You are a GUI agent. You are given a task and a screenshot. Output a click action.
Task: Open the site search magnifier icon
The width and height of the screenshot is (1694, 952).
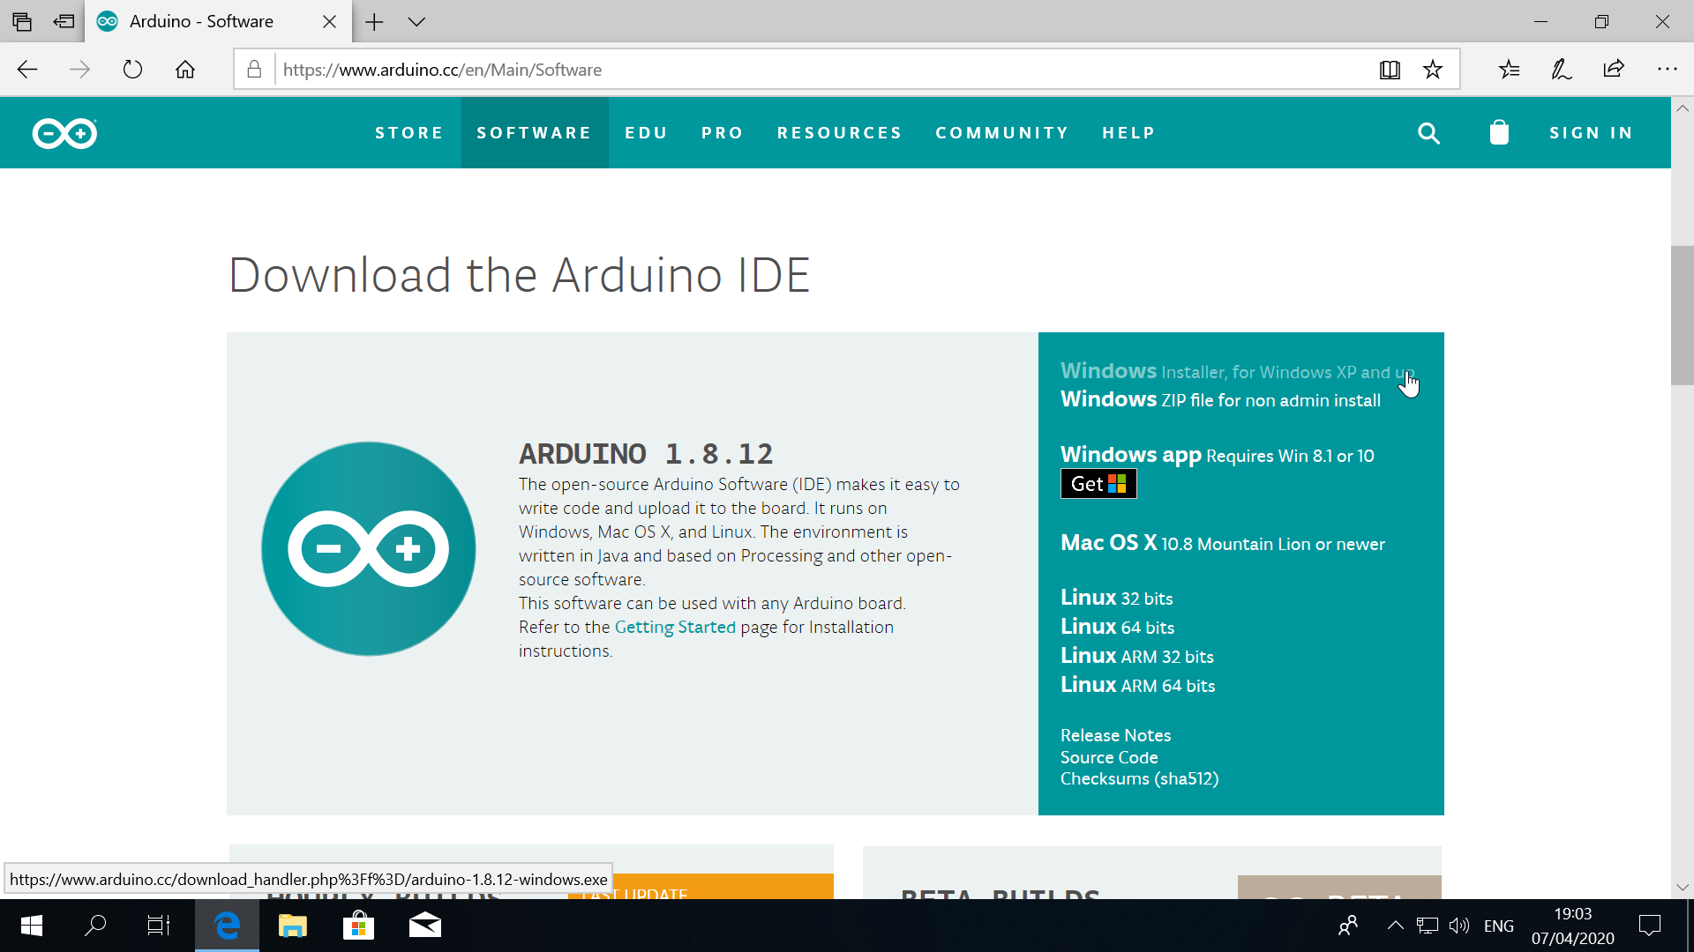(x=1428, y=133)
